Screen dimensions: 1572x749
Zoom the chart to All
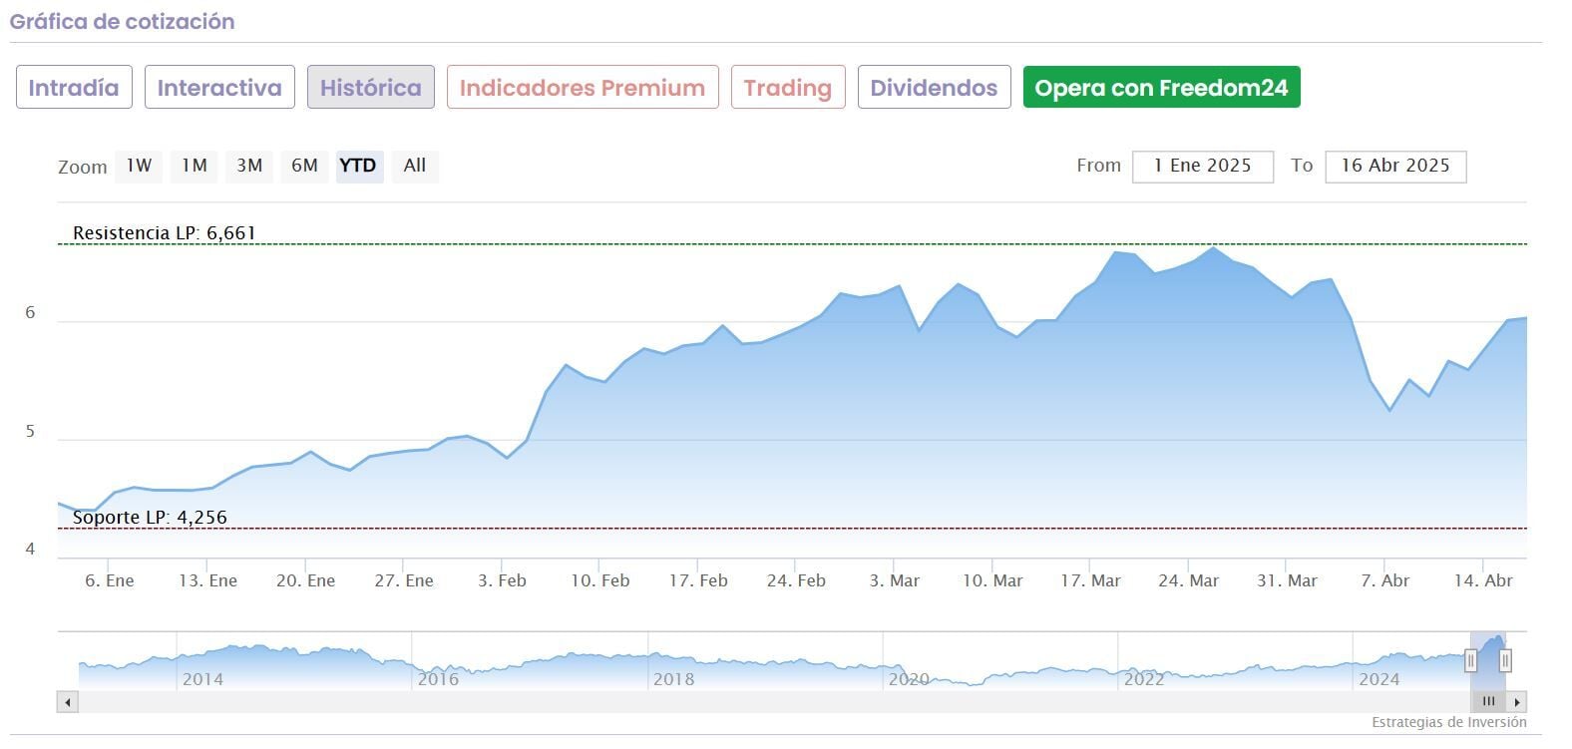(415, 166)
